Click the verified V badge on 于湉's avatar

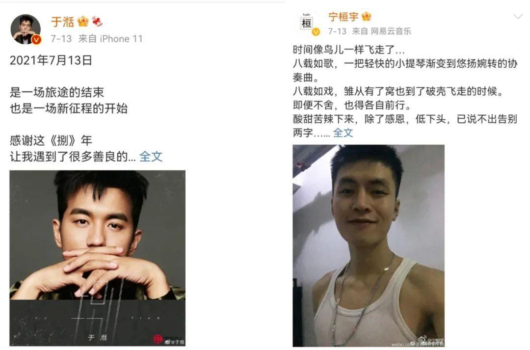point(36,40)
